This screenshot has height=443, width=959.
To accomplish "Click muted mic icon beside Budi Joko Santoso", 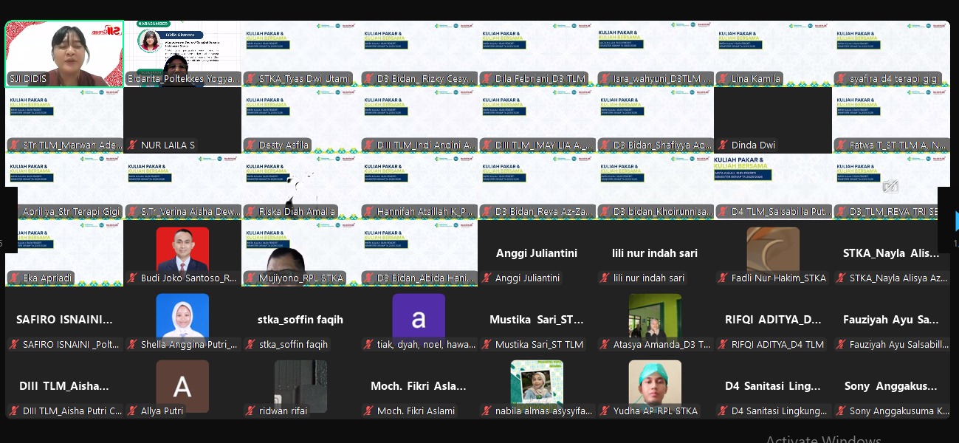I will [x=133, y=278].
